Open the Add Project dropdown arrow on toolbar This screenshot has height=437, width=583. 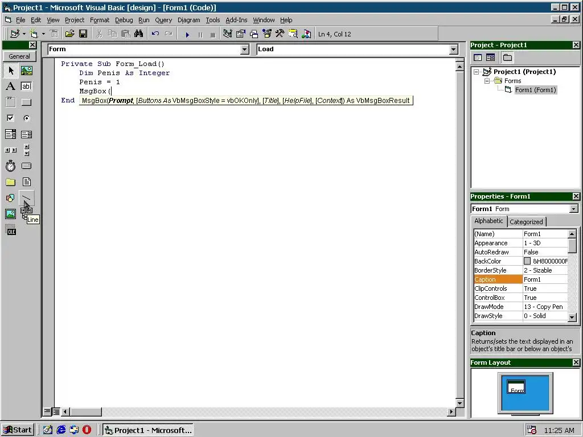(x=24, y=34)
